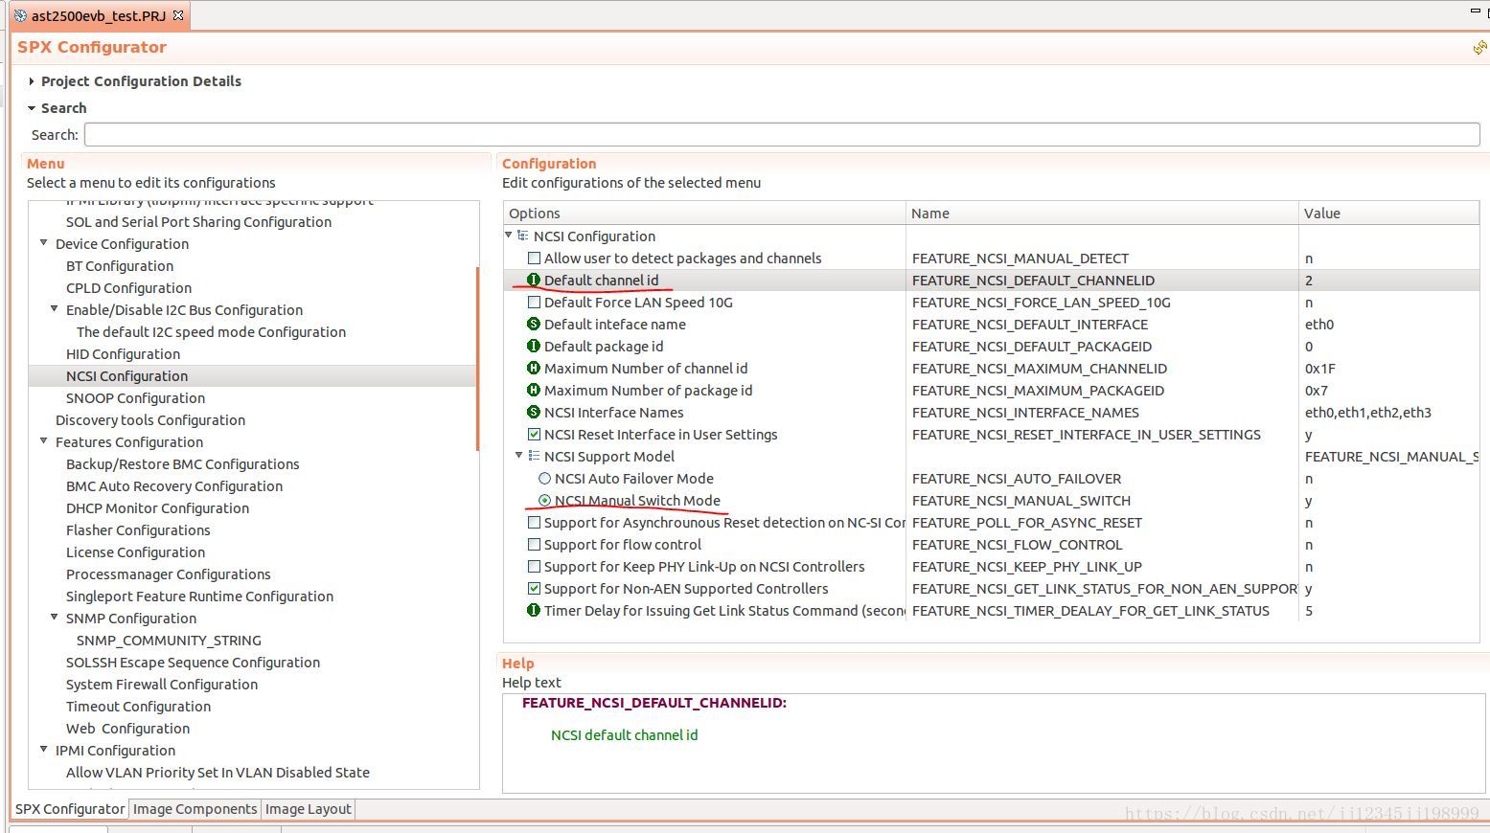
Task: Open System Firewall Configuration item
Action: click(x=162, y=685)
